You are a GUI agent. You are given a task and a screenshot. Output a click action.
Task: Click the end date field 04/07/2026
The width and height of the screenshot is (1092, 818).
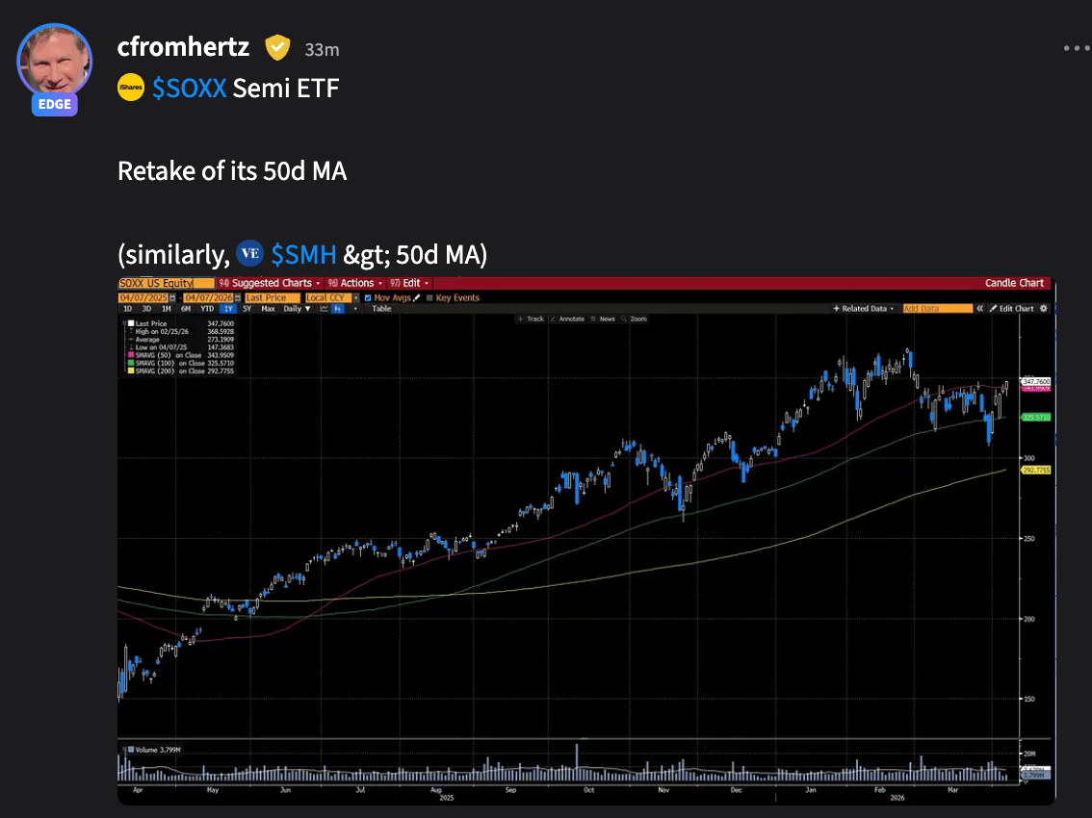[208, 298]
